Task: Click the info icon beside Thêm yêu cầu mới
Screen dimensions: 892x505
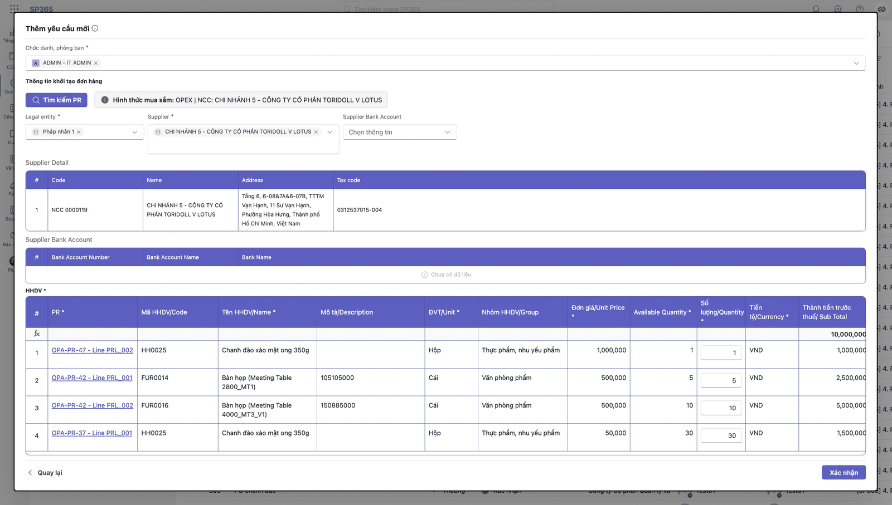Action: coord(95,28)
